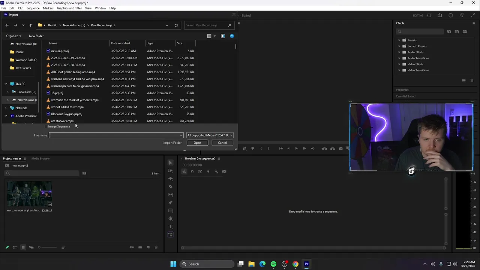This screenshot has height=270, width=480.
Task: Click Go to Out point button
Action: (312, 148)
